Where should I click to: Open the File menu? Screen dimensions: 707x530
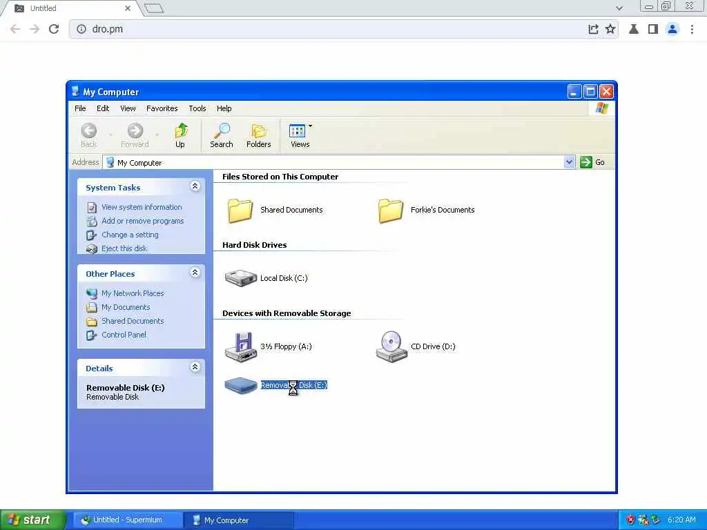coord(80,108)
